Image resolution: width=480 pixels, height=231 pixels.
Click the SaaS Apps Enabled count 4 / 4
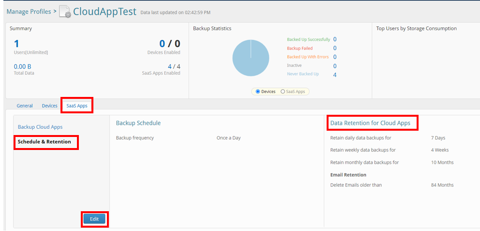coord(174,67)
